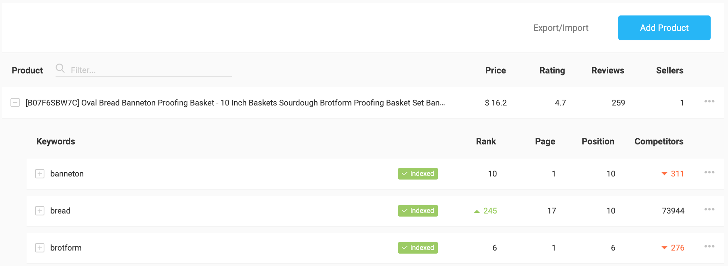
Task: Expand details for the bread keyword
Action: coord(40,211)
